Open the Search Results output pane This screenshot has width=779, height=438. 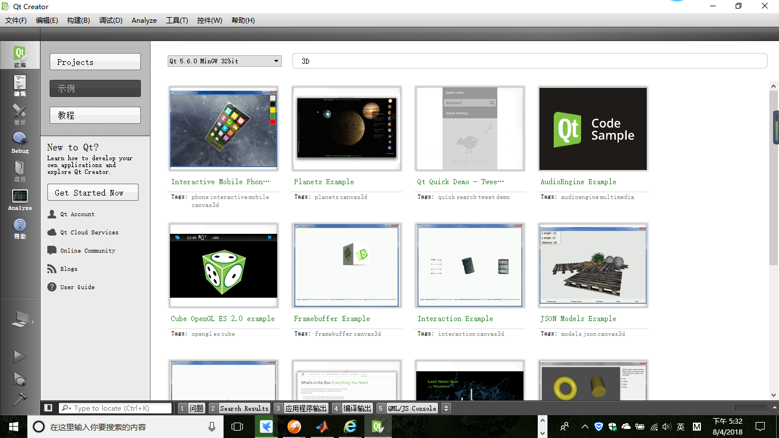pos(239,408)
